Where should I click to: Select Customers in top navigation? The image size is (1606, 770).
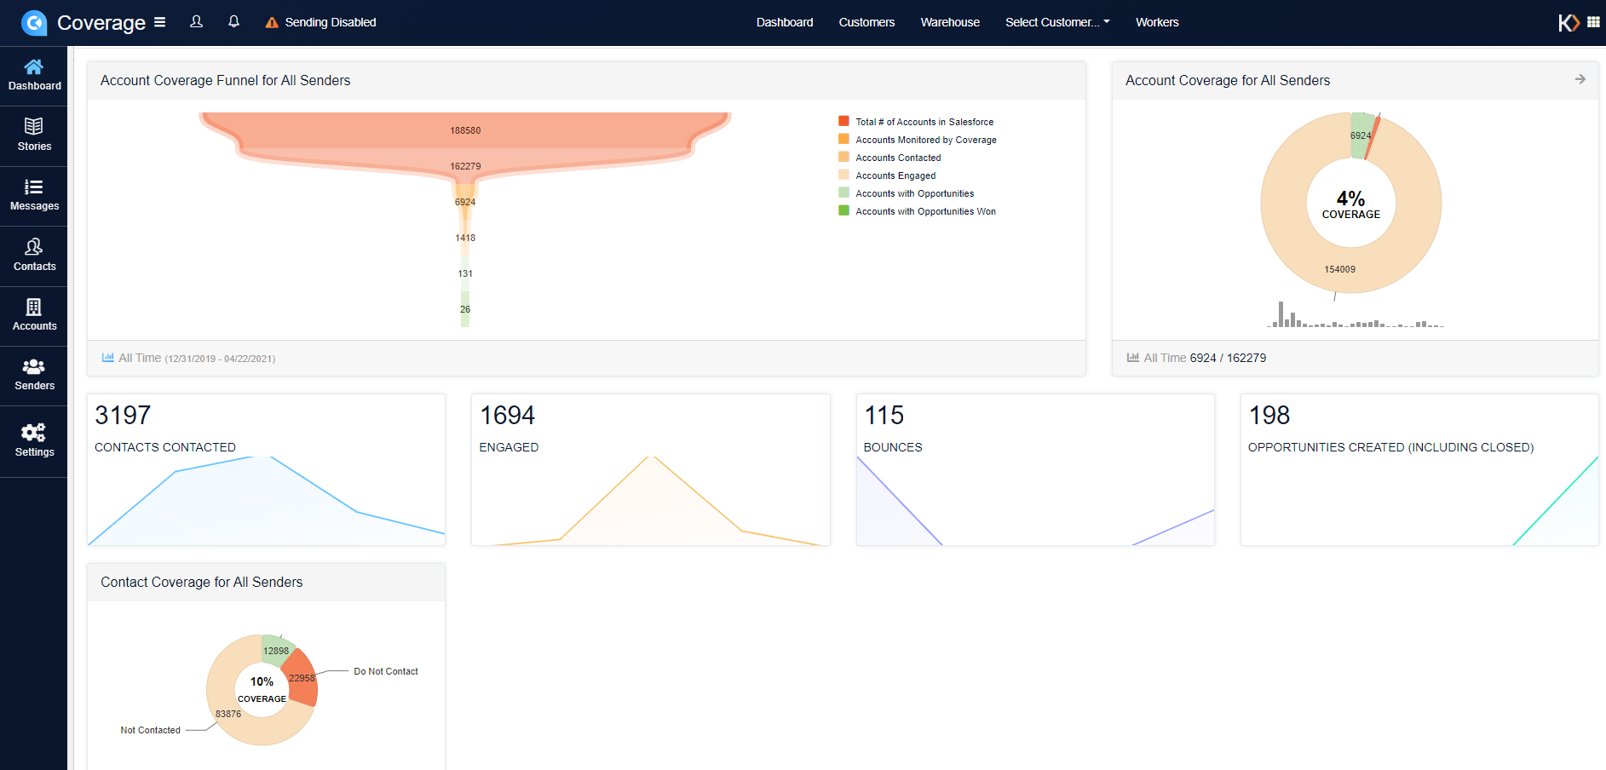[x=866, y=22]
